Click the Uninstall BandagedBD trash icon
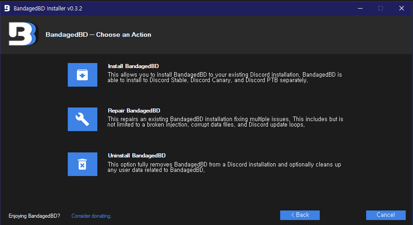Screen dimensions: 413x225 click(x=82, y=164)
